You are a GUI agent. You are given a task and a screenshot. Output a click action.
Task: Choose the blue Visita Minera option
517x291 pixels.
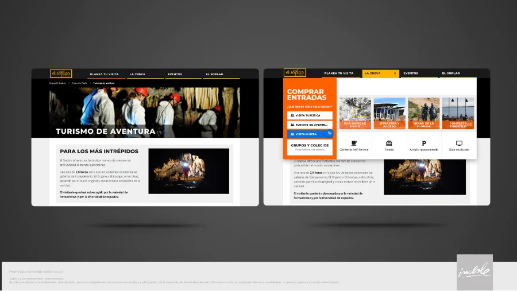[310, 134]
